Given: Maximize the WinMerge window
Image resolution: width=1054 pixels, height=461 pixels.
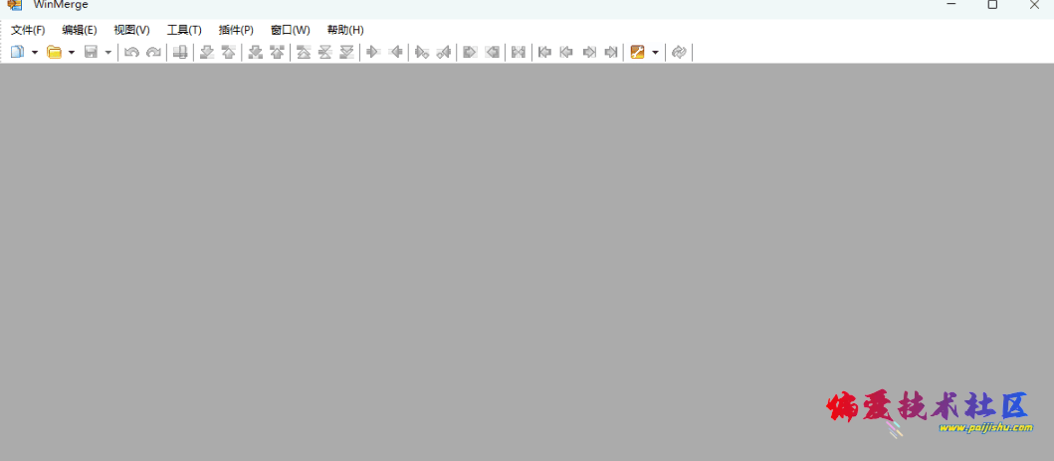Looking at the screenshot, I should (992, 5).
